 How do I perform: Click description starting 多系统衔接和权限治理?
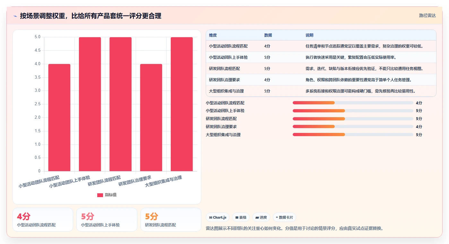pos(361,91)
